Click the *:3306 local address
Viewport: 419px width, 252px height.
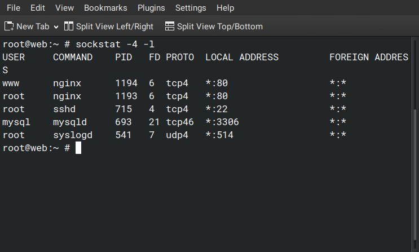222,122
